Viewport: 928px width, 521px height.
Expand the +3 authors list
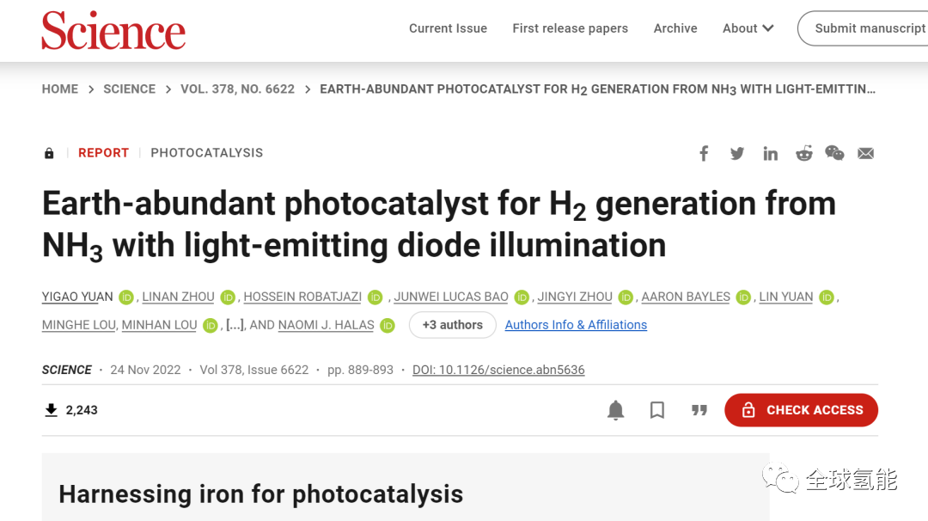[x=453, y=325]
